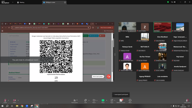Click Natasya Sarah's name tile

(x=127, y=47)
